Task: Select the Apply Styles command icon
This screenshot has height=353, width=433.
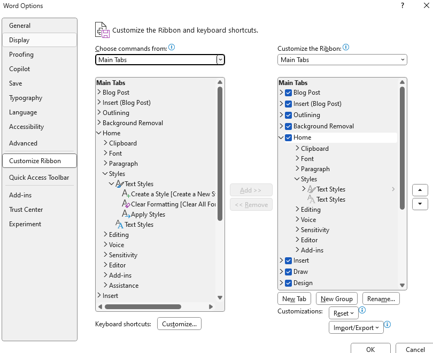Action: pyautogui.click(x=126, y=214)
